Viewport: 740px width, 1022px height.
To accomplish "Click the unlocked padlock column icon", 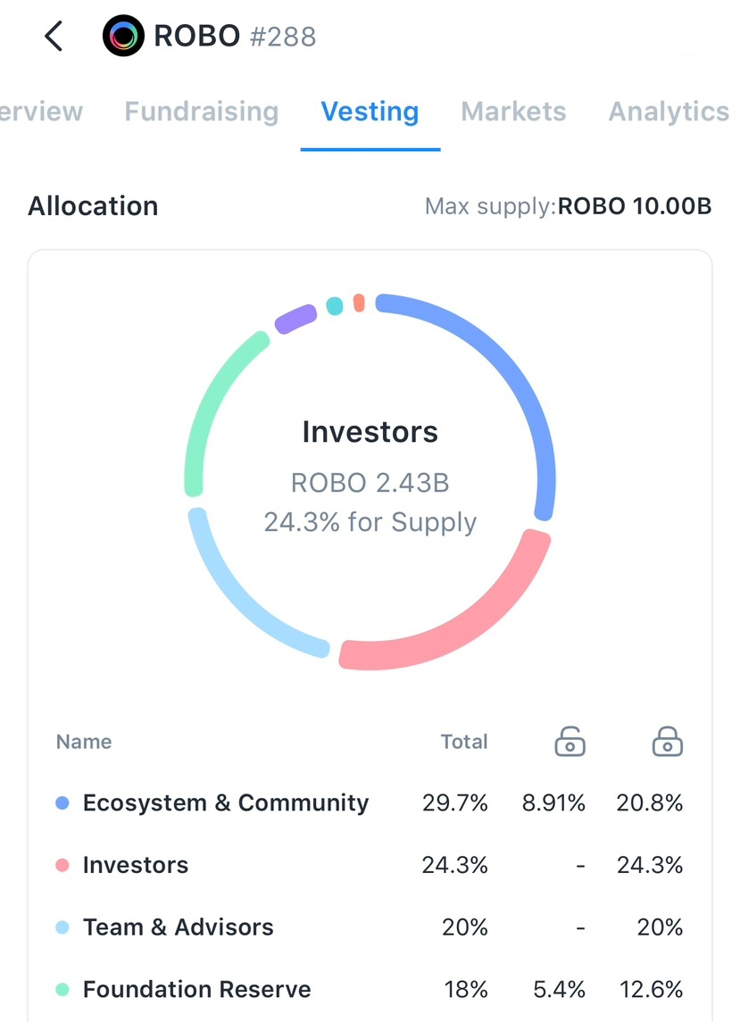I will [570, 742].
